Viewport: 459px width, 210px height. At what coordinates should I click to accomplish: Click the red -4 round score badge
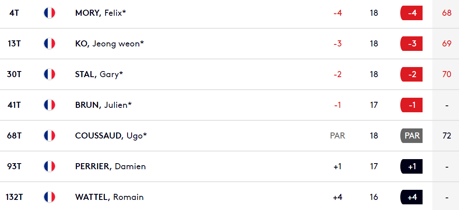click(x=411, y=13)
